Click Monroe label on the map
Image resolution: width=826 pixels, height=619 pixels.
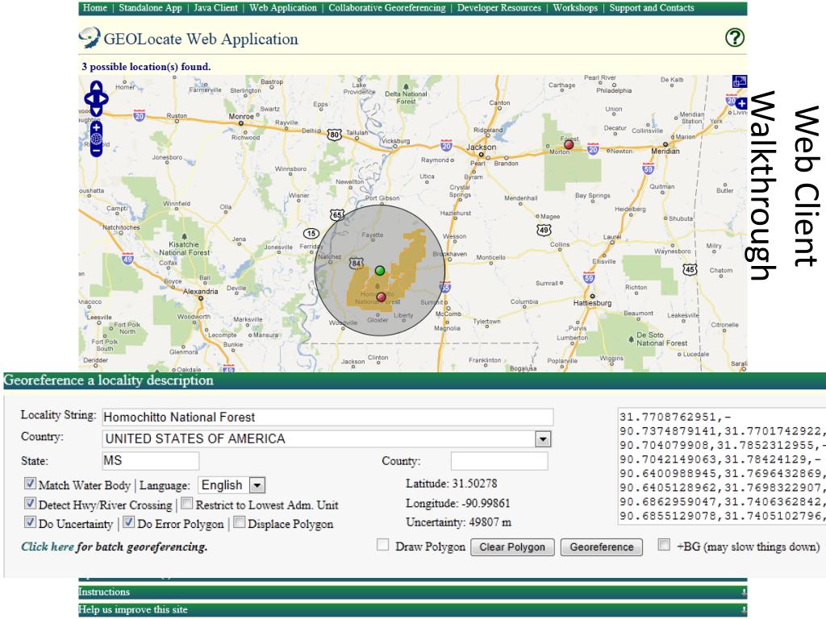tap(241, 116)
